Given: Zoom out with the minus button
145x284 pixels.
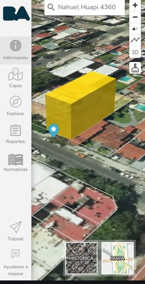Looking at the screenshot, I should (x=135, y=17).
